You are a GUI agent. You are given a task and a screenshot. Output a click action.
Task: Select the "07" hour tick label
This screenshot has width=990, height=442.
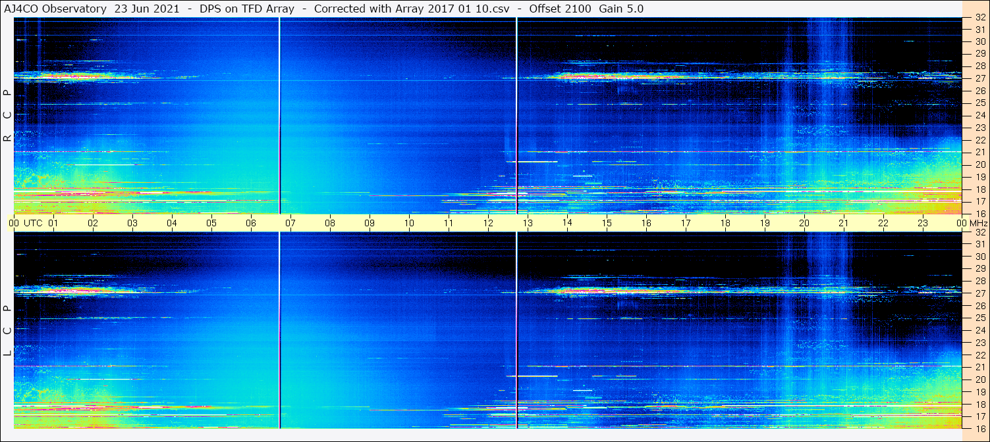pos(290,223)
